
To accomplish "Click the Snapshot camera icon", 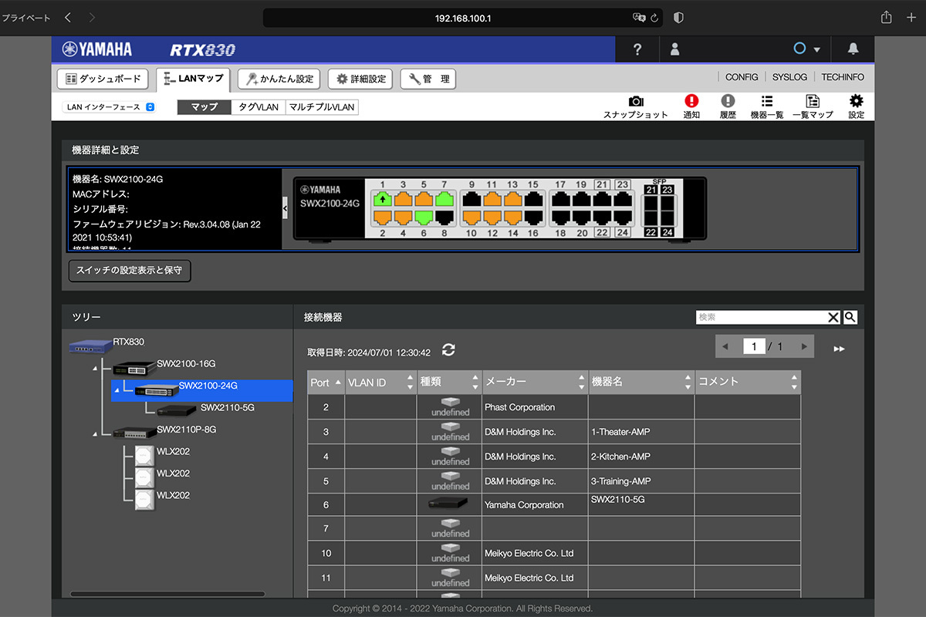I will tap(635, 102).
